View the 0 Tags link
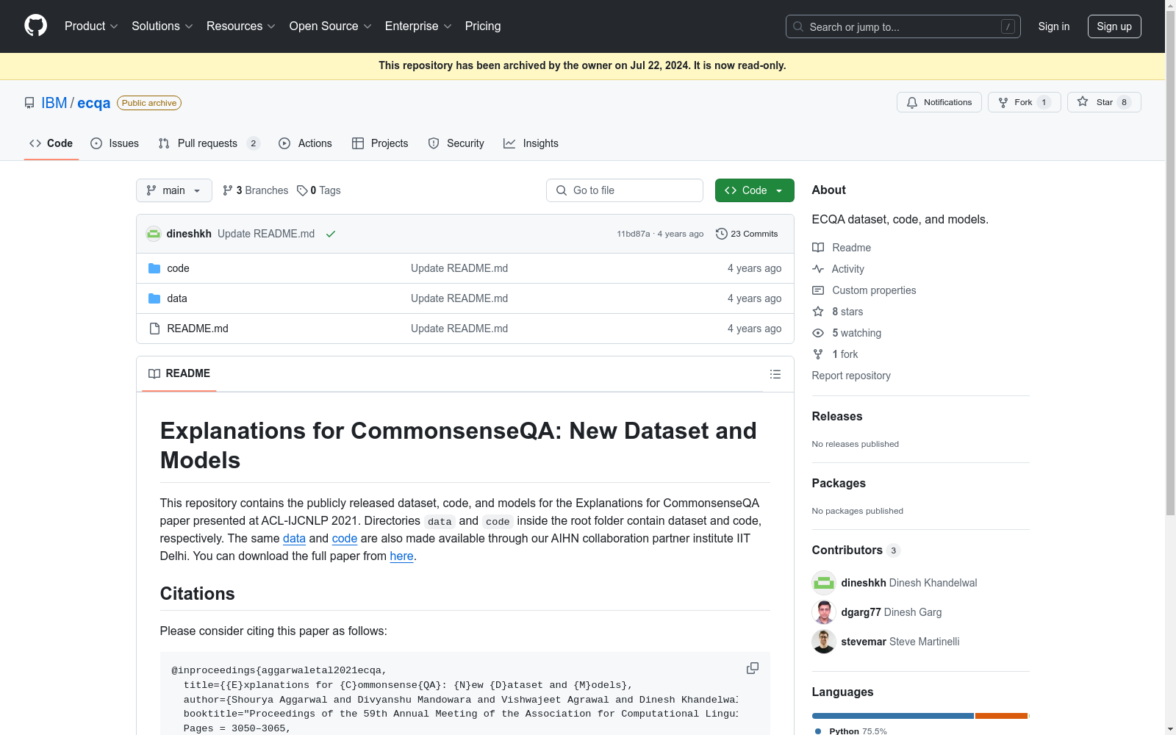This screenshot has width=1176, height=735. click(319, 190)
